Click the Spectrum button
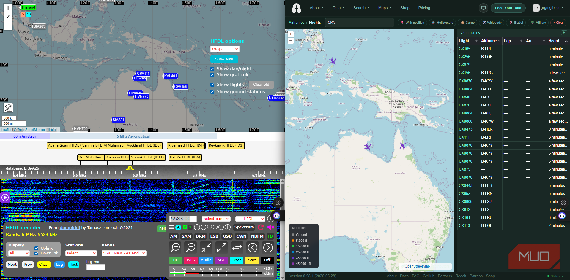The image size is (570, 280). [x=244, y=227]
